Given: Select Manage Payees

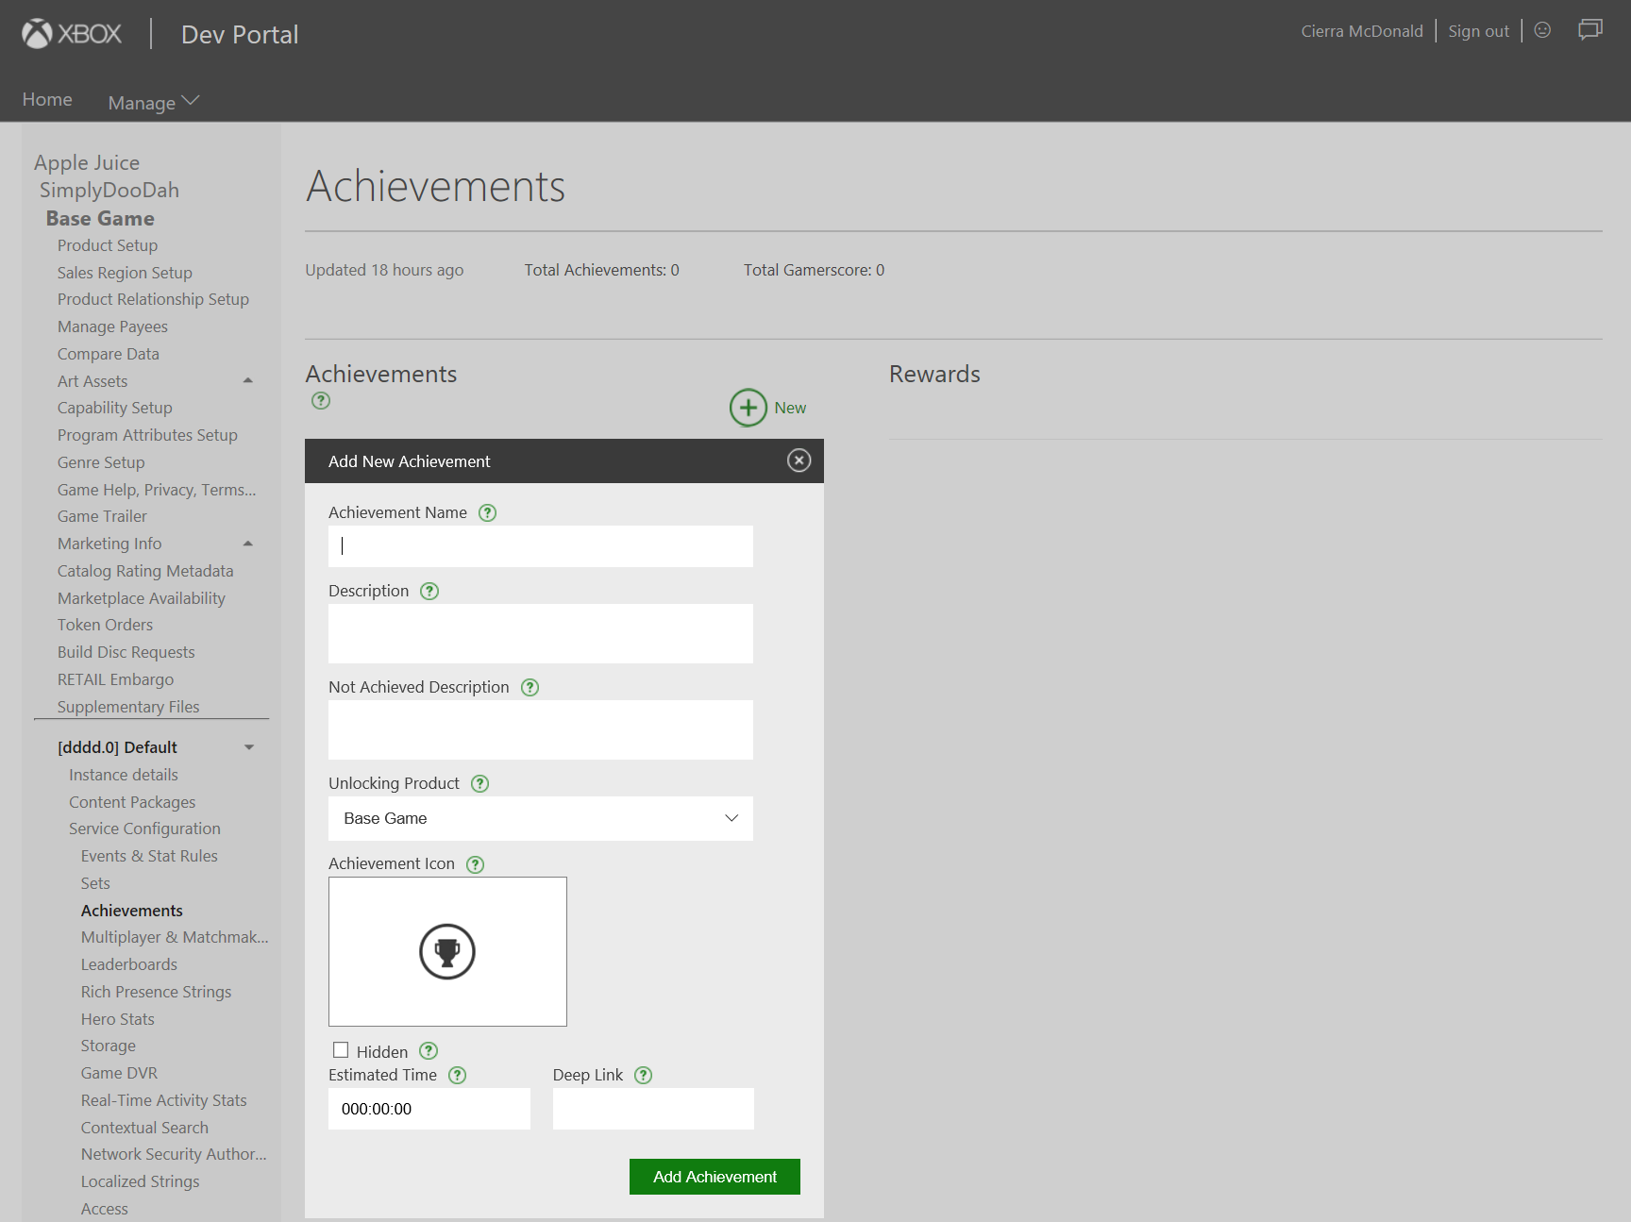Looking at the screenshot, I should tap(112, 326).
